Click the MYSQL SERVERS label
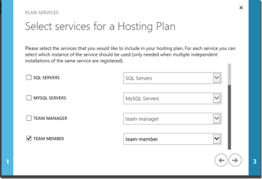 point(50,98)
